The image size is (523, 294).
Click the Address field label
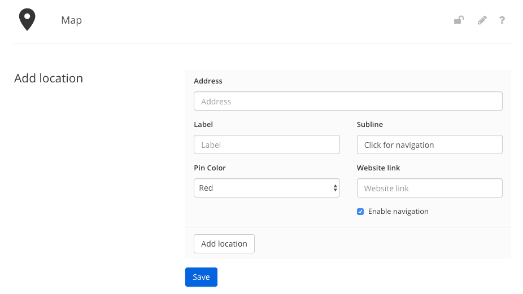click(208, 81)
